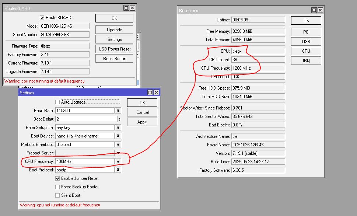Image resolution: width=357 pixels, height=216 pixels.
Task: Click the Architecture Name field showing tile
Action: 258,136
